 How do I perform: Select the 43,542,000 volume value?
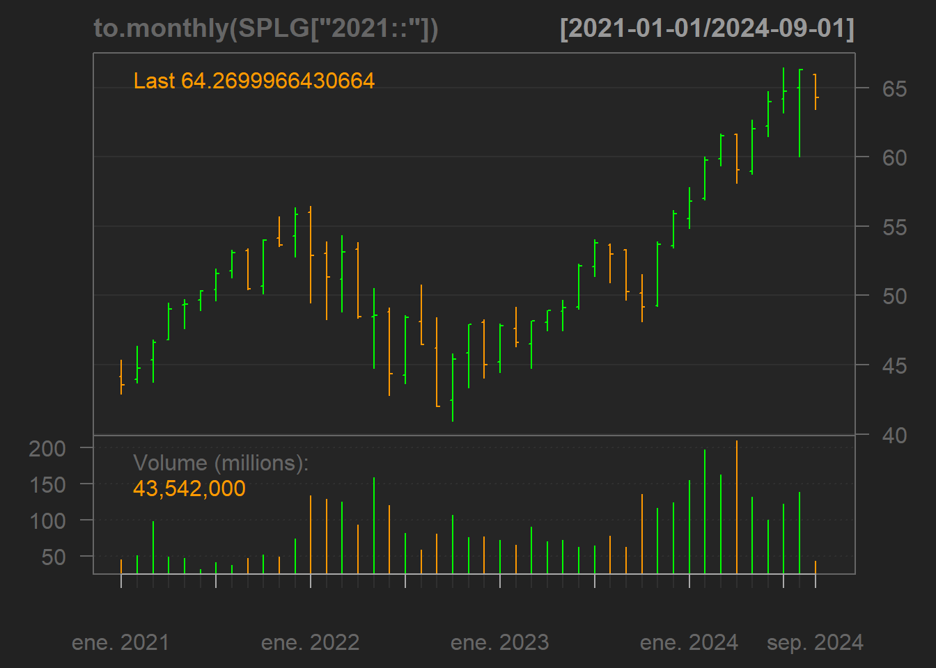(189, 488)
